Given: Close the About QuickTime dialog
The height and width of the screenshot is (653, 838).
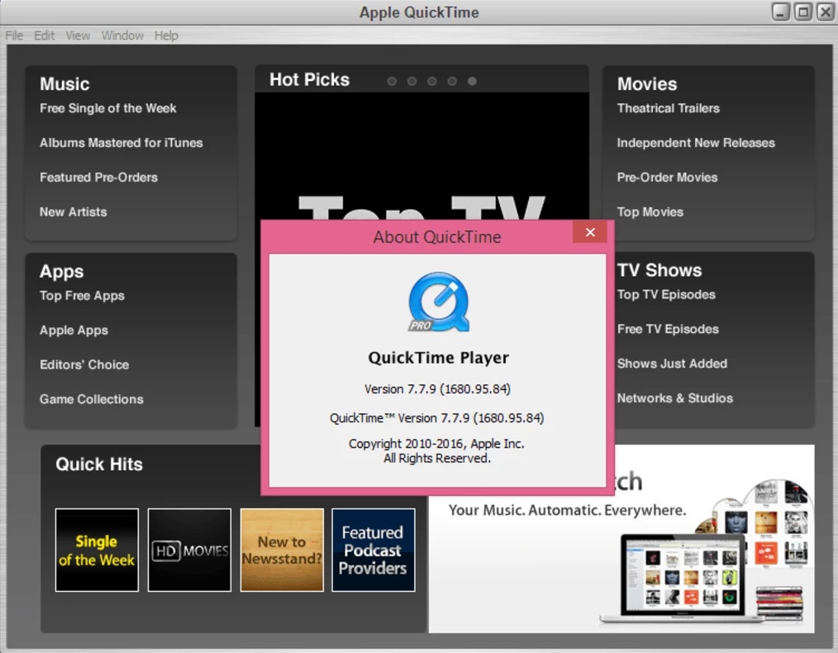Looking at the screenshot, I should [x=590, y=232].
